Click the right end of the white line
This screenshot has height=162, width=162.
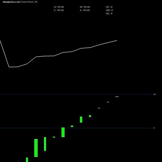[x=117, y=40]
